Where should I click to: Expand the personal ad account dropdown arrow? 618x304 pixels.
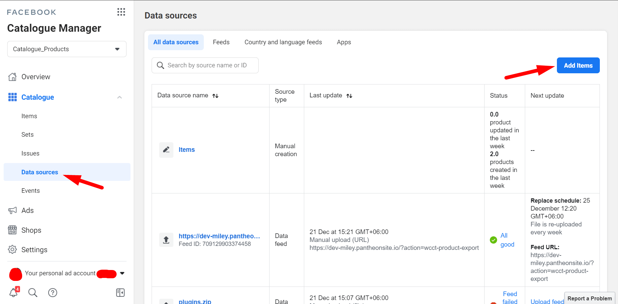click(x=122, y=273)
